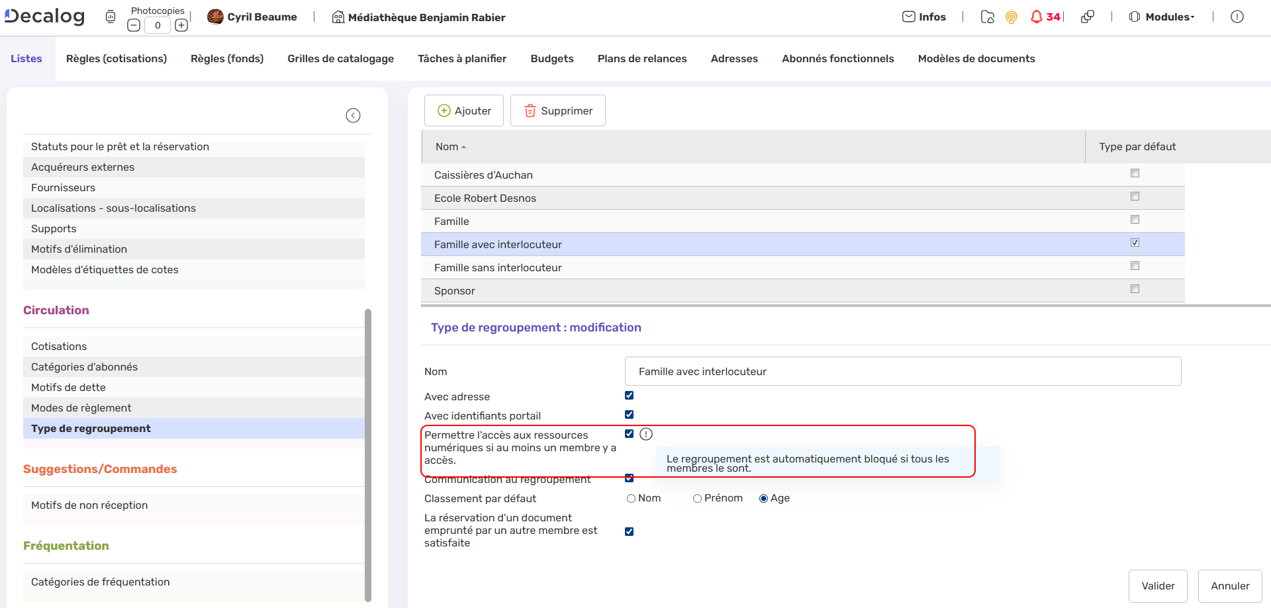Open the Infos notifications panel

[x=923, y=17]
